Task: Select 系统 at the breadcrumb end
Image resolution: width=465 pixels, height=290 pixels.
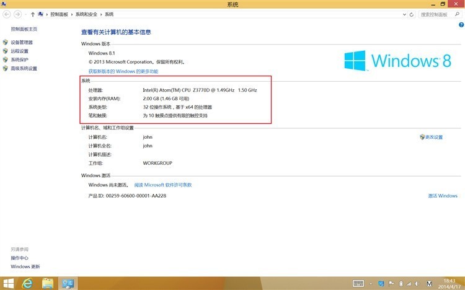Action: click(x=109, y=14)
